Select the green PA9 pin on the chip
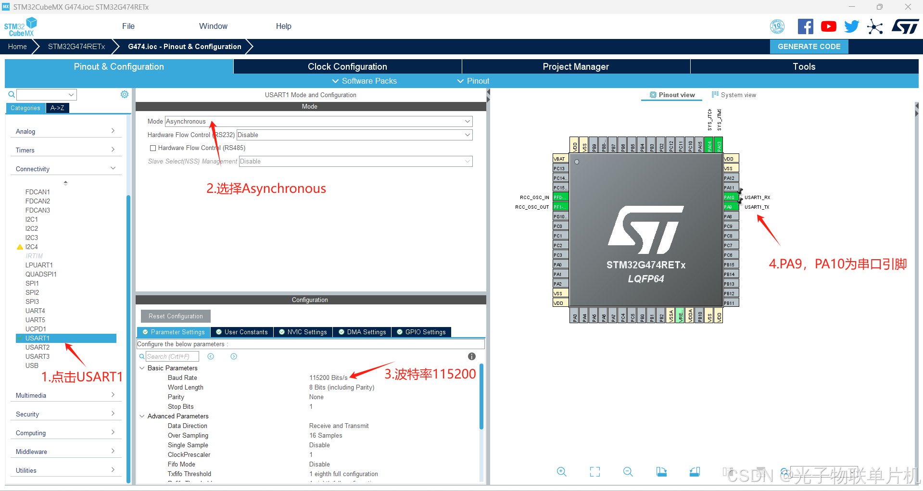Screen dimensions: 923x491 click(x=731, y=207)
